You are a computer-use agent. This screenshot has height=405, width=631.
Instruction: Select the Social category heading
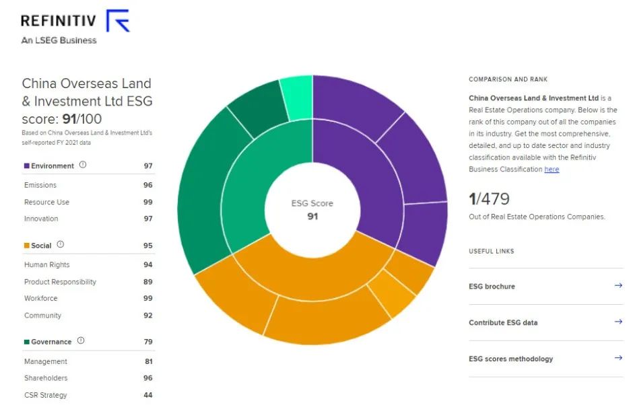pos(41,246)
